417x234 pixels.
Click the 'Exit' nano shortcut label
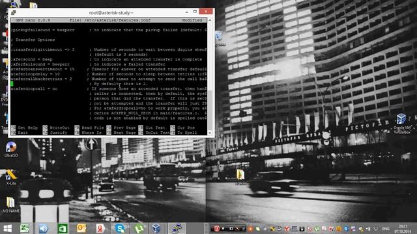point(23,133)
